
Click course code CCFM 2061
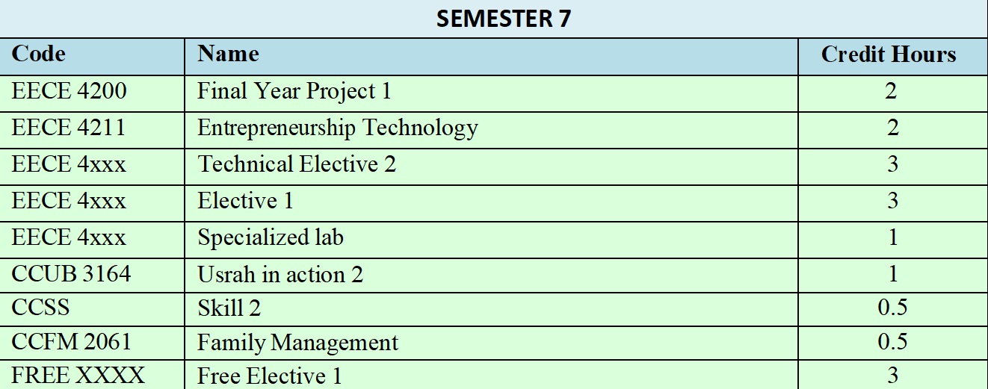pyautogui.click(x=71, y=342)
